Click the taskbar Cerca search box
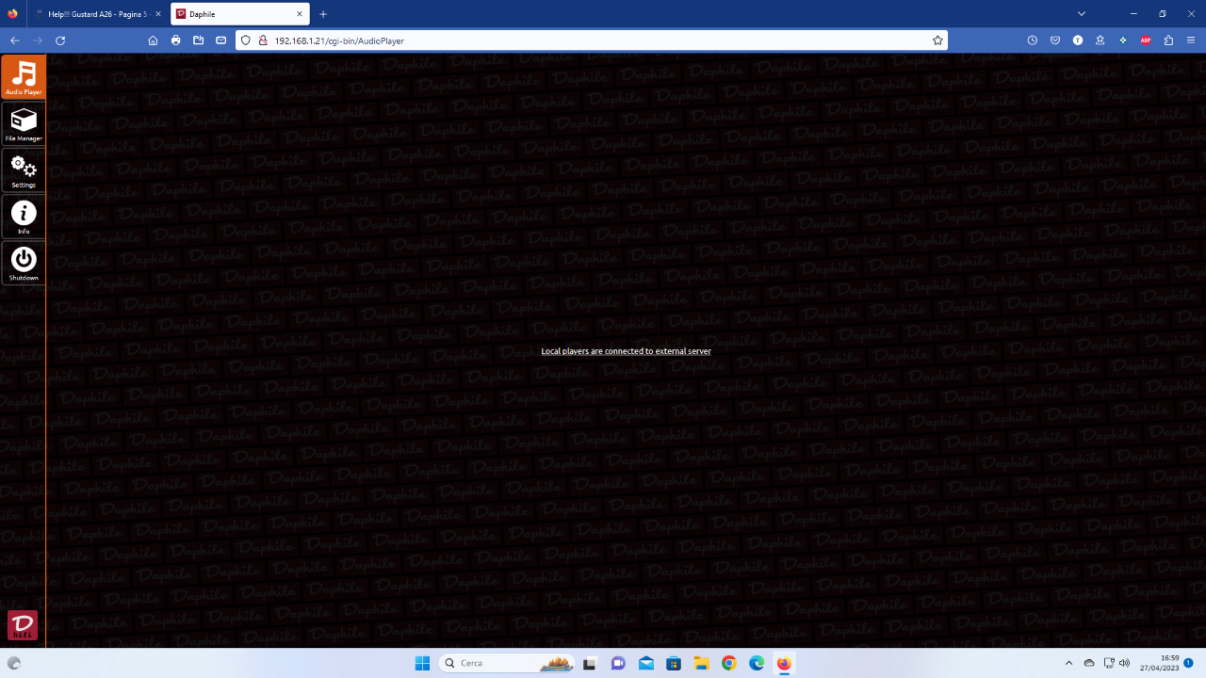This screenshot has width=1206, height=678. tap(507, 663)
